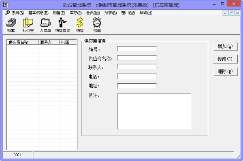Click the app icon in title bar
The width and height of the screenshot is (243, 161).
pyautogui.click(x=6, y=5)
